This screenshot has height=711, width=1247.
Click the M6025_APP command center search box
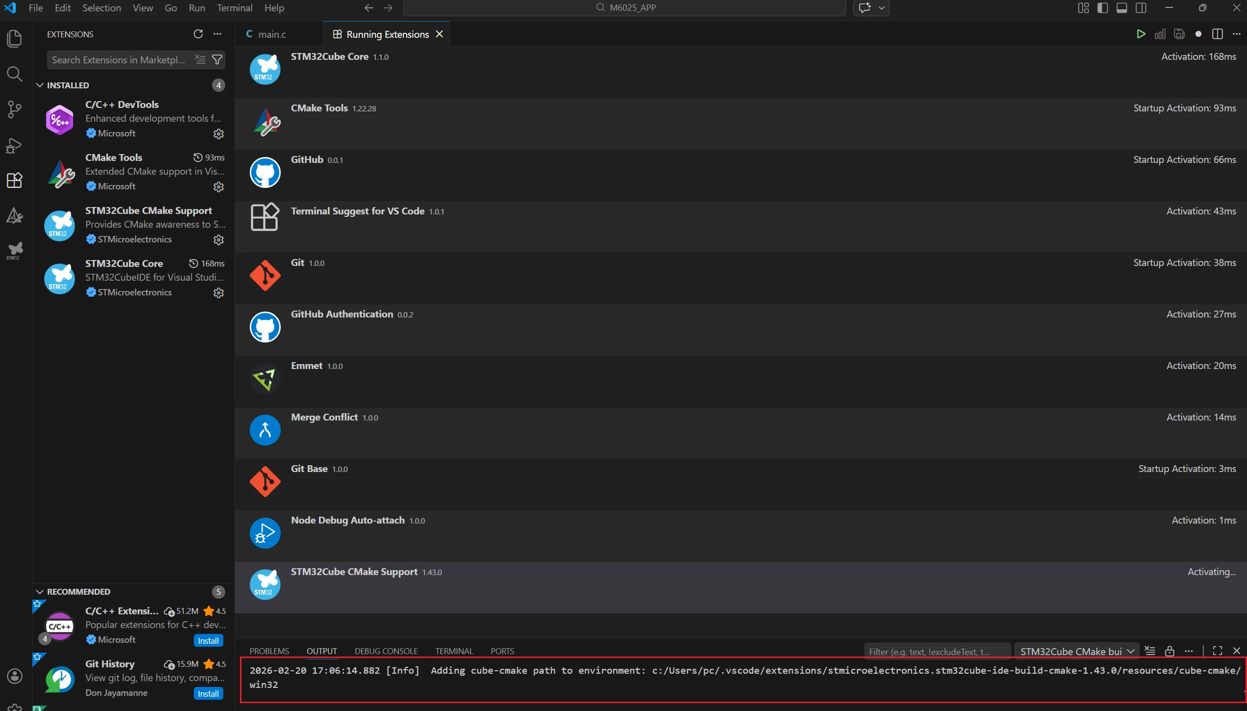pyautogui.click(x=625, y=8)
